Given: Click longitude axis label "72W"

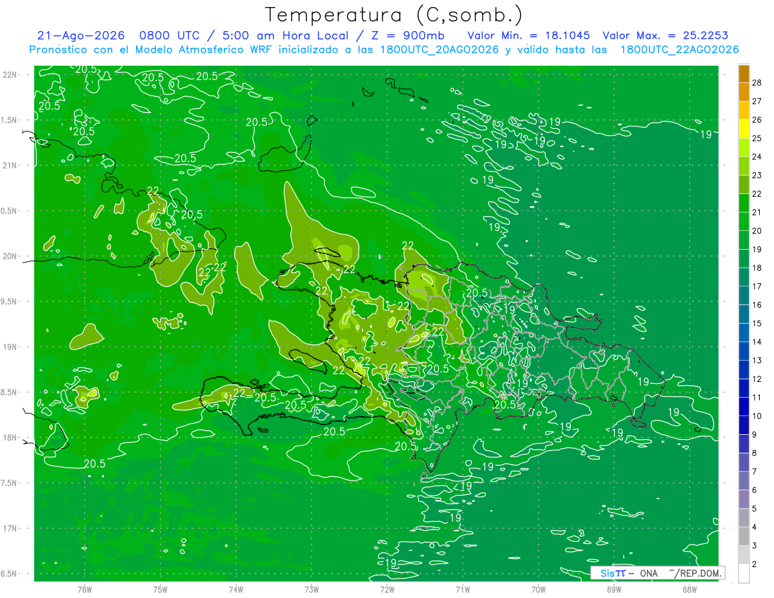Looking at the screenshot, I should 387,589.
